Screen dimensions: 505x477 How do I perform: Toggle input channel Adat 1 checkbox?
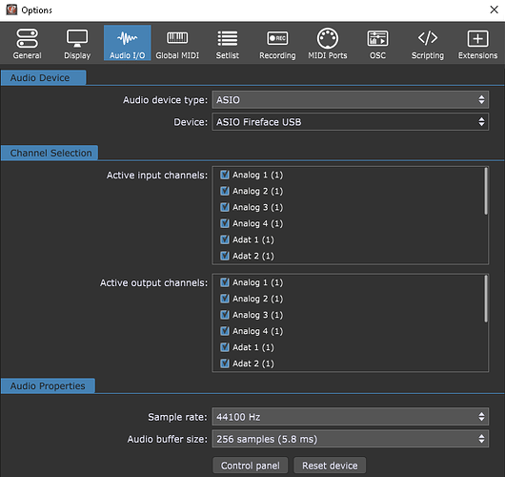point(225,239)
